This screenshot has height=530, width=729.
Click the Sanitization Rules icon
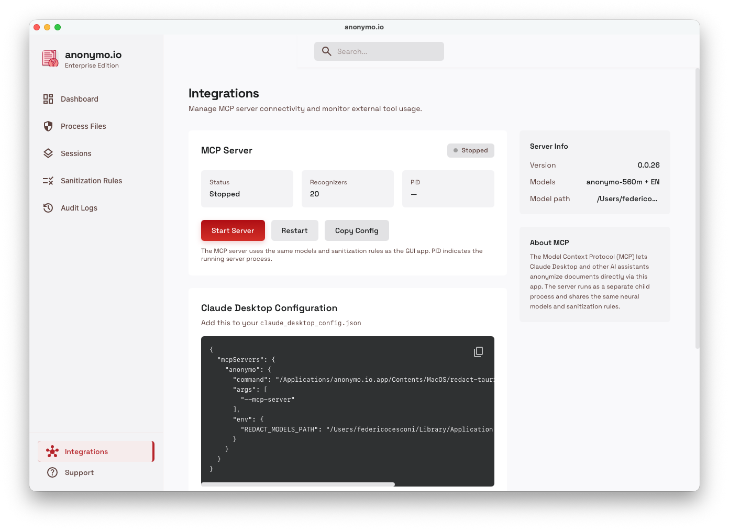pos(48,181)
